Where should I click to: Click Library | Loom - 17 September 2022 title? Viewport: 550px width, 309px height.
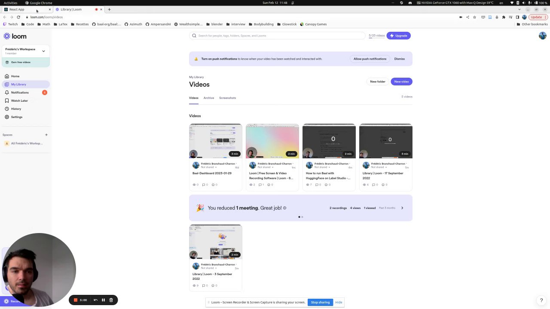click(x=383, y=176)
